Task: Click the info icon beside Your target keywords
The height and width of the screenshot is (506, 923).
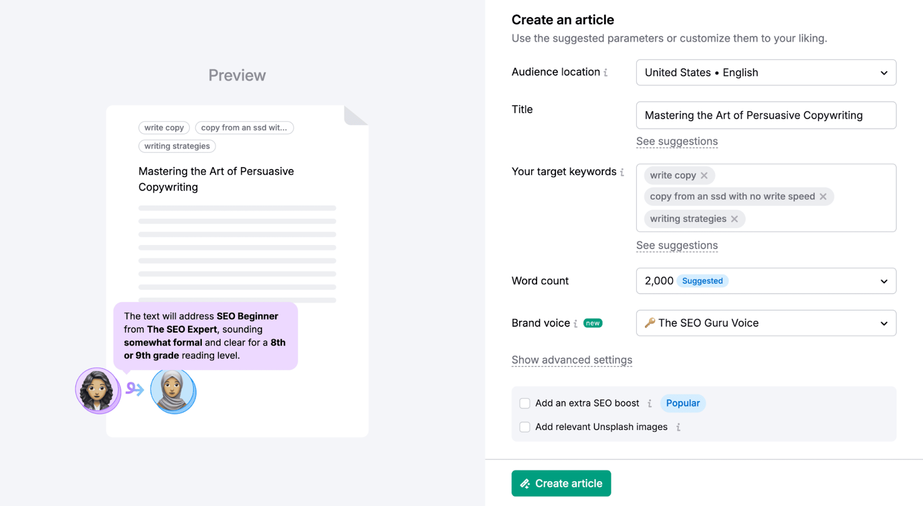Action: (622, 171)
